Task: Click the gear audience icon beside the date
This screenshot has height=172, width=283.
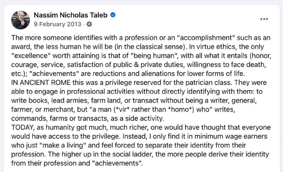Action: click(x=89, y=24)
